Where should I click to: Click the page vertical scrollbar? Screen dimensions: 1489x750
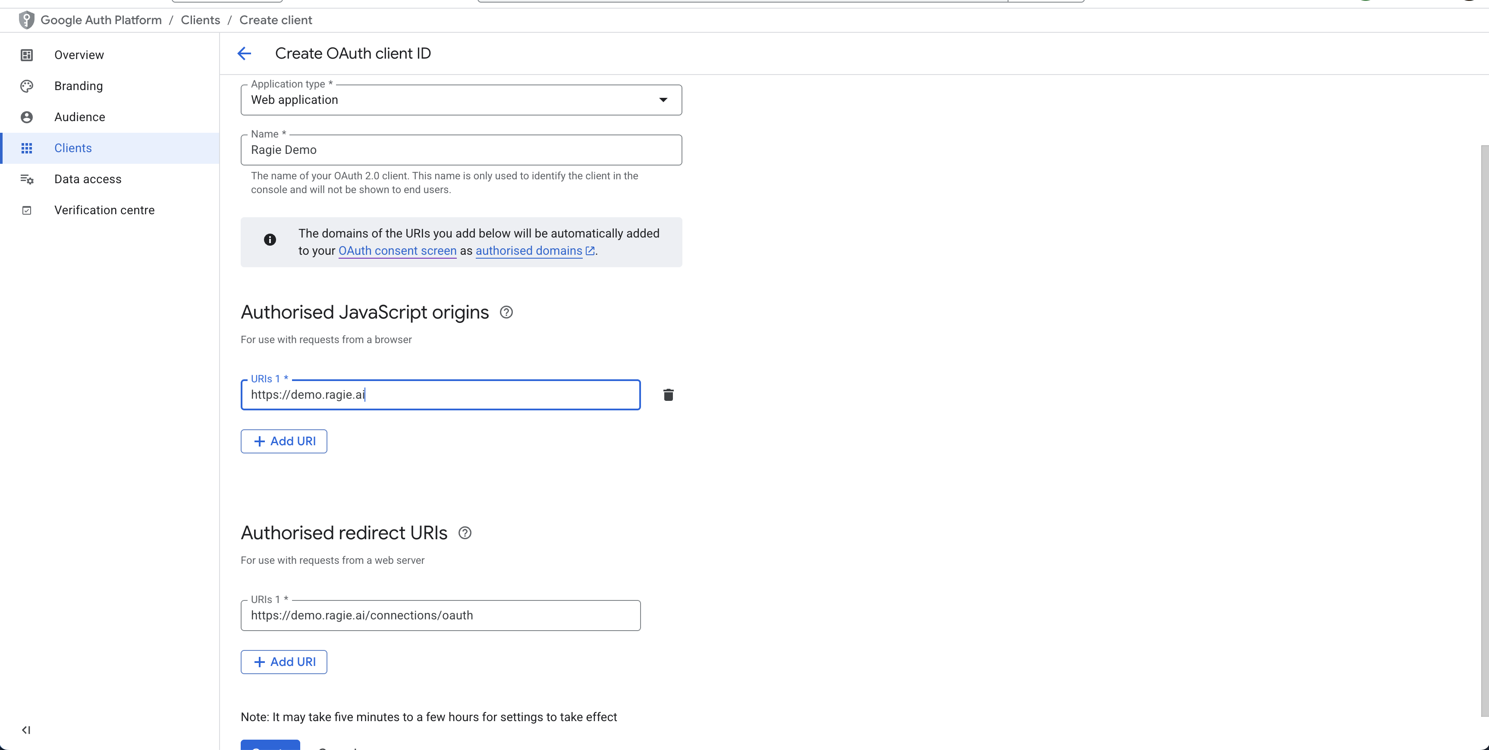[x=1484, y=431]
